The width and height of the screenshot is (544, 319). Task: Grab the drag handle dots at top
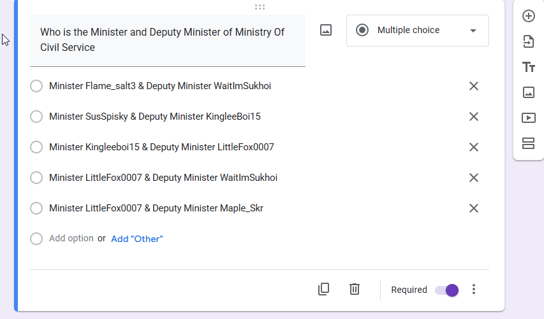coord(260,7)
